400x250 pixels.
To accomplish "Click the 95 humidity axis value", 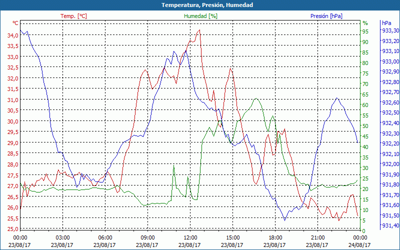I will (x=365, y=31).
